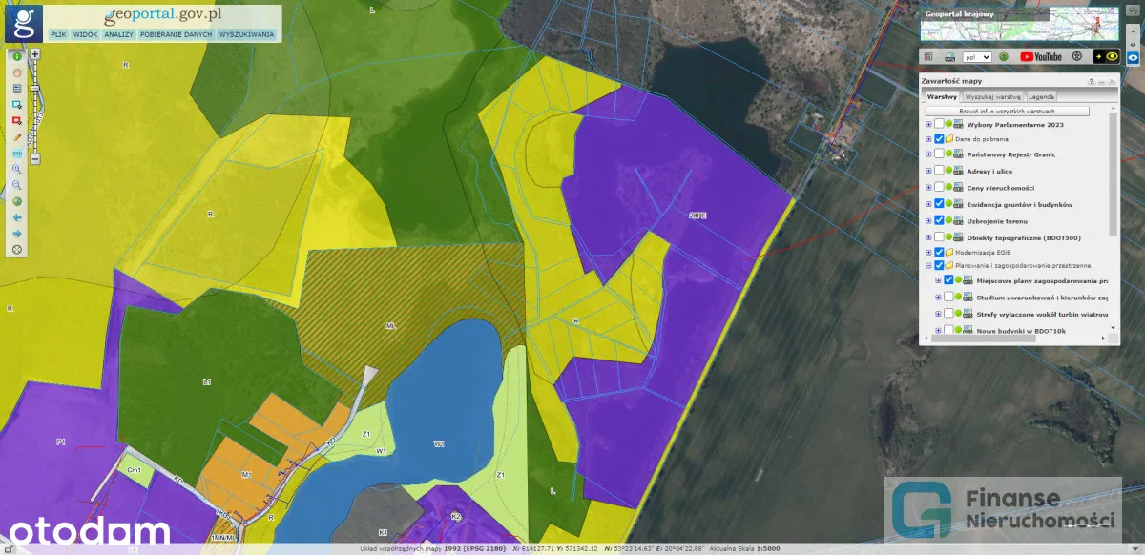1145x555 pixels.
Task: Switch to the Legenda tab
Action: (1041, 97)
